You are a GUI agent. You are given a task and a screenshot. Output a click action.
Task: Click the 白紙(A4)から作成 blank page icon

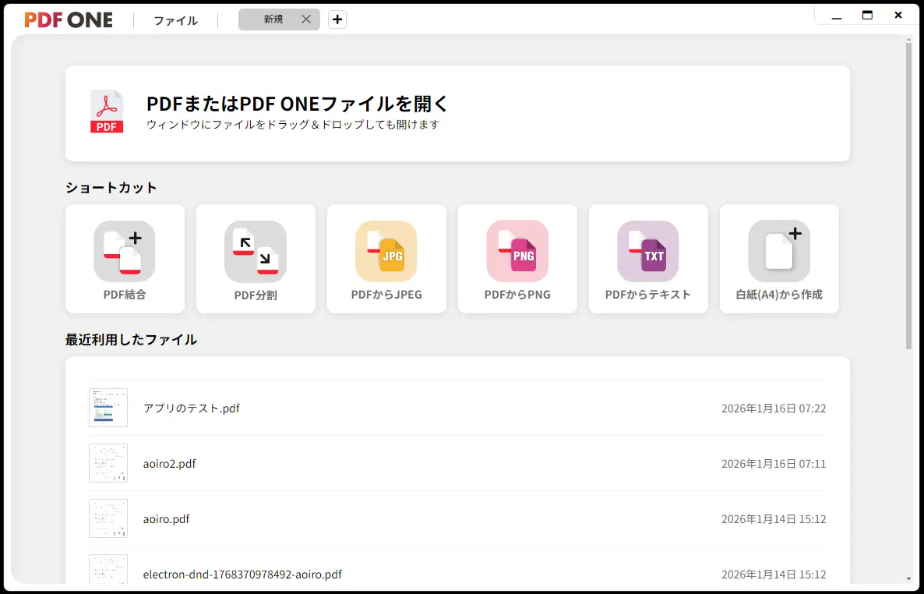pos(779,251)
